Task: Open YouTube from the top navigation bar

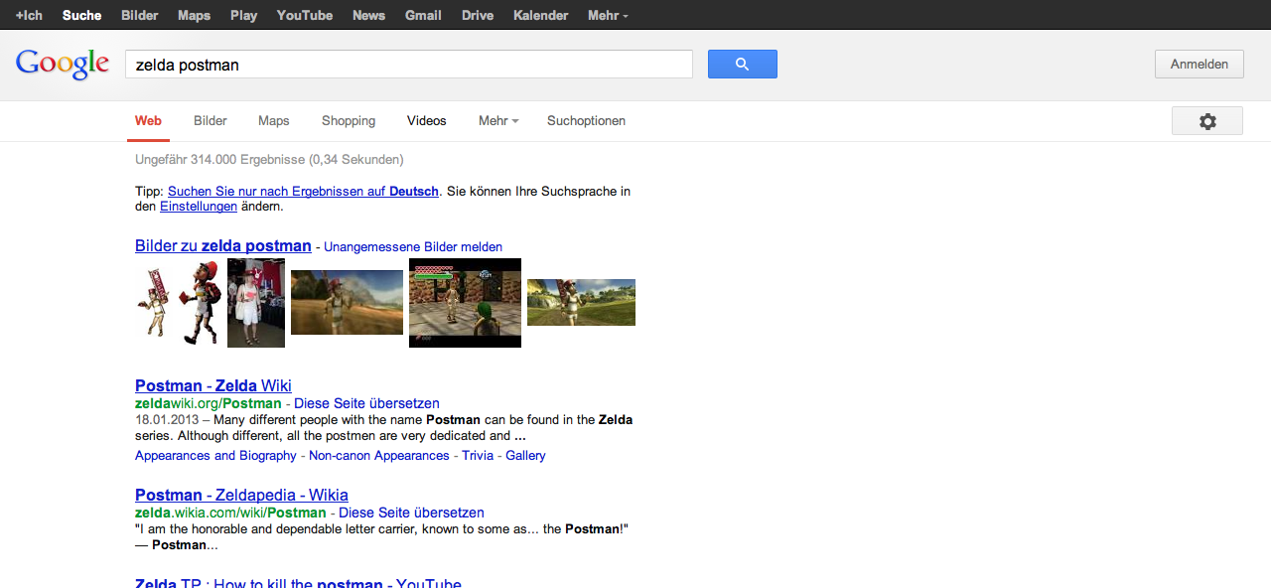Action: tap(305, 15)
